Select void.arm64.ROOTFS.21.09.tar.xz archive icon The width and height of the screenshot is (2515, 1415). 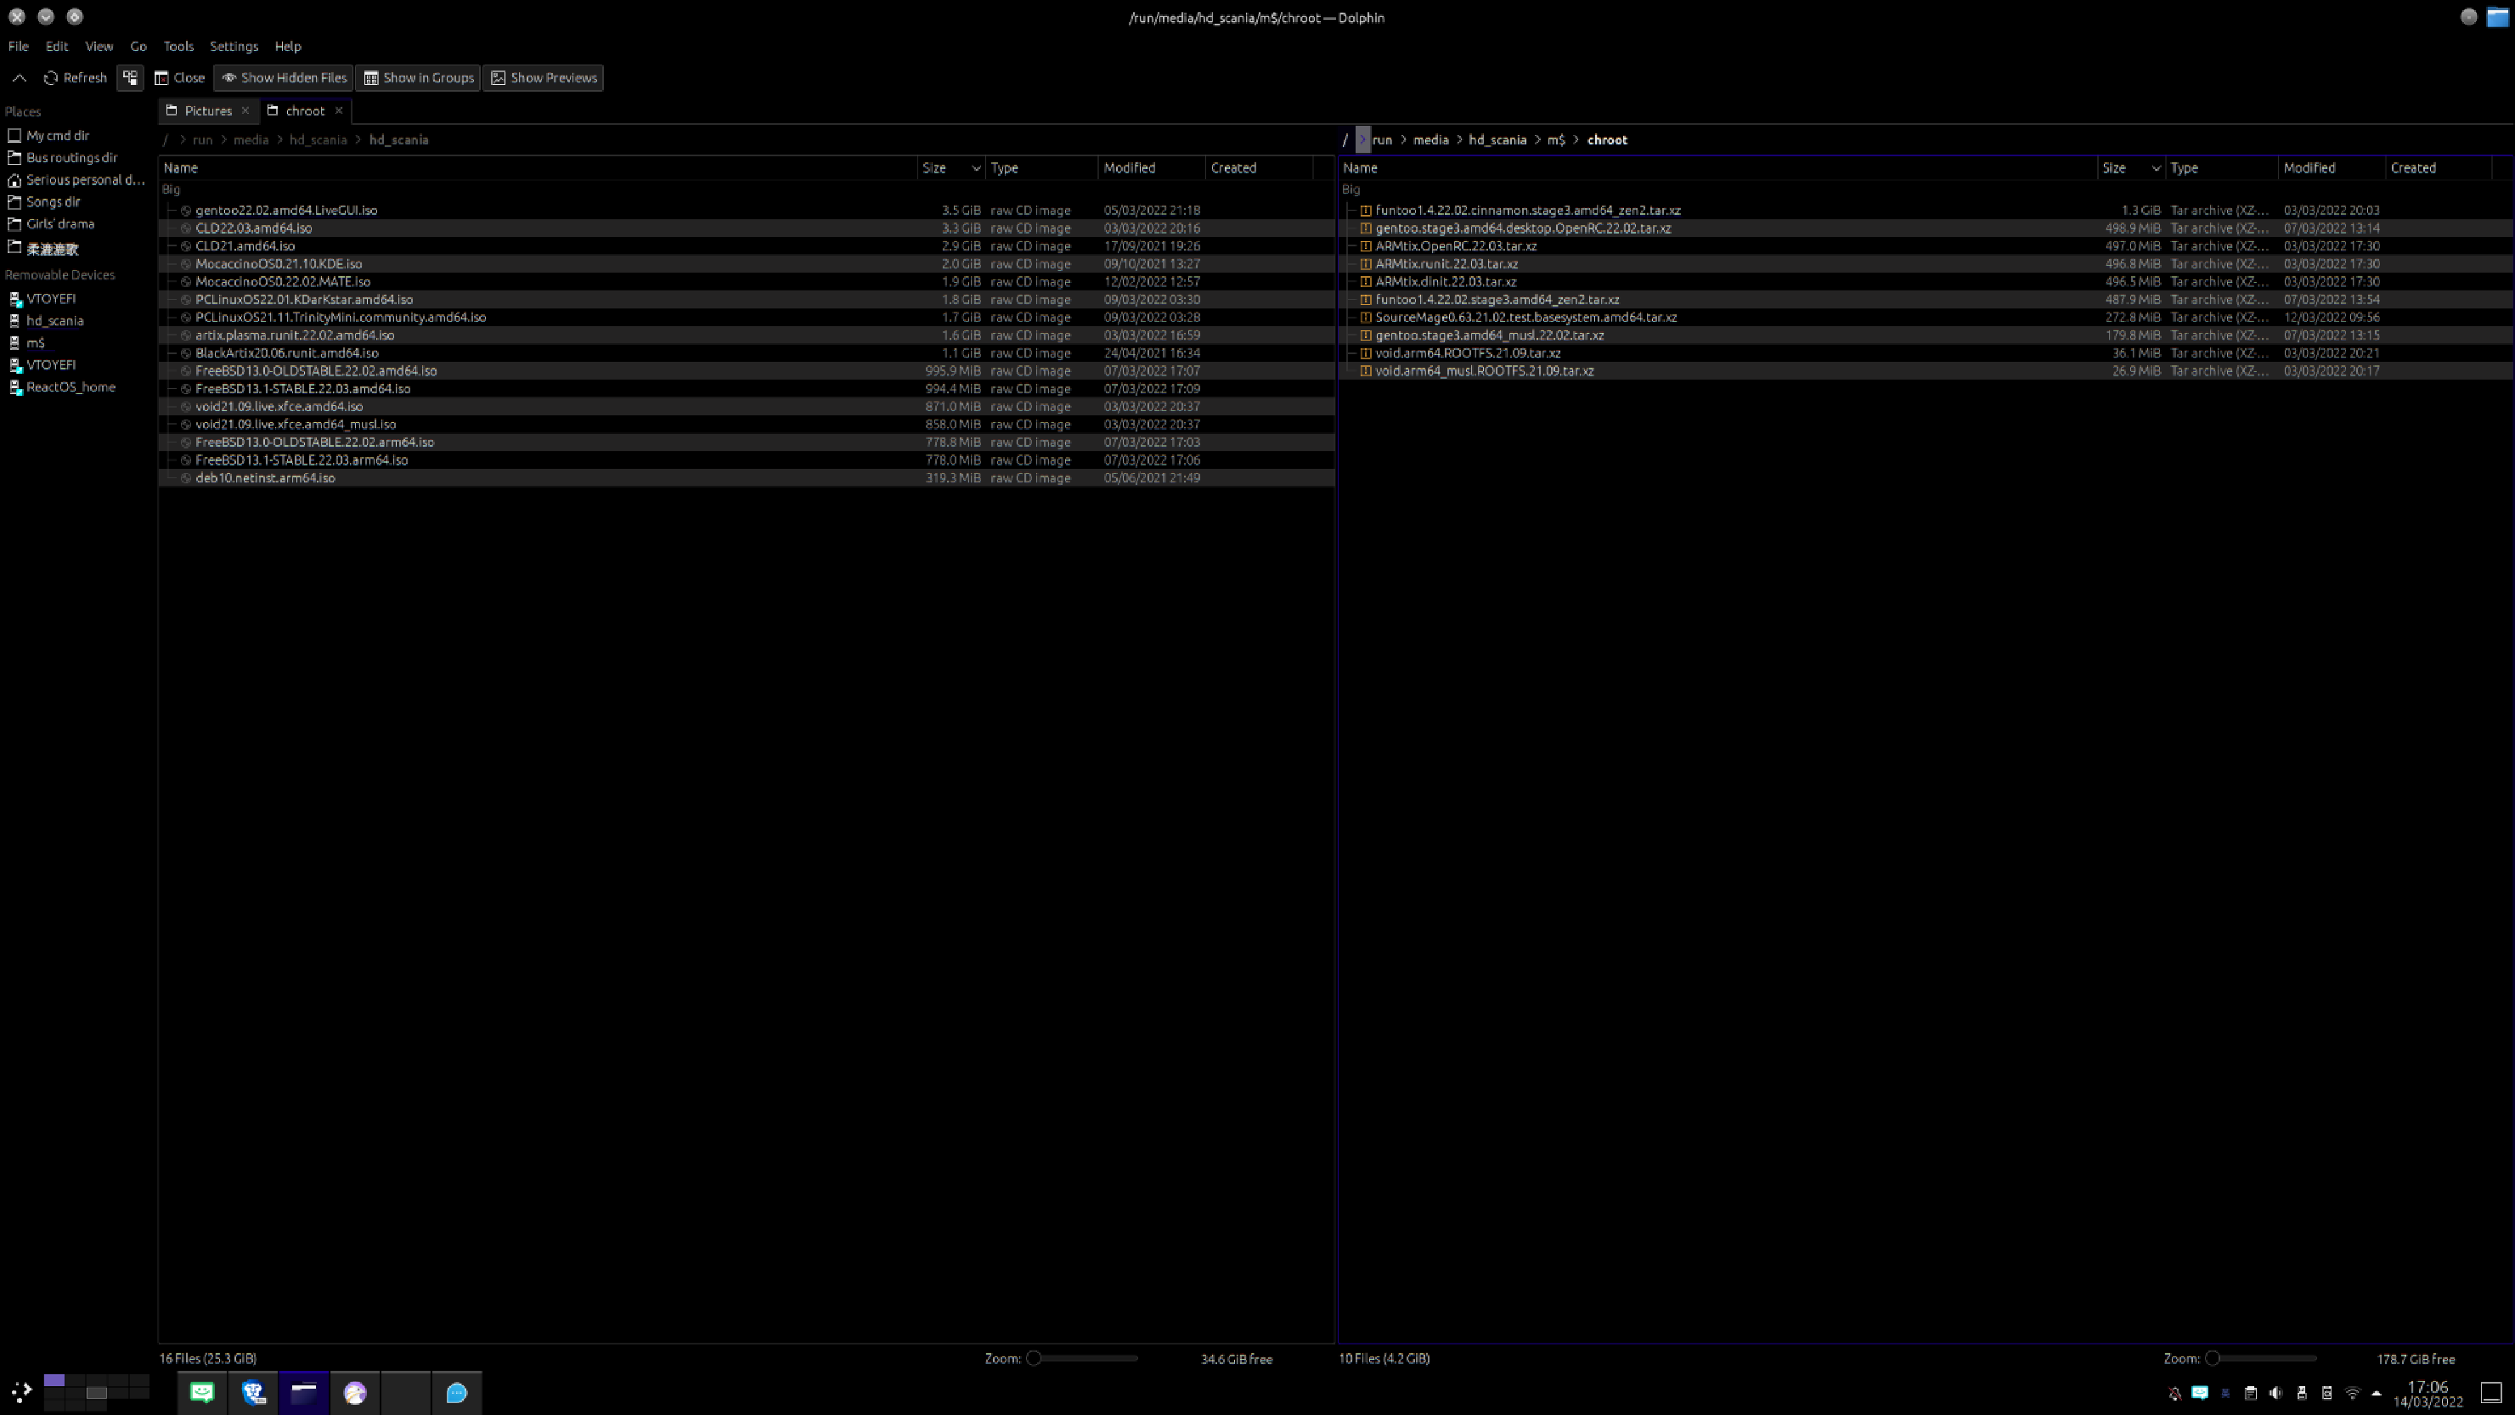(x=1366, y=352)
